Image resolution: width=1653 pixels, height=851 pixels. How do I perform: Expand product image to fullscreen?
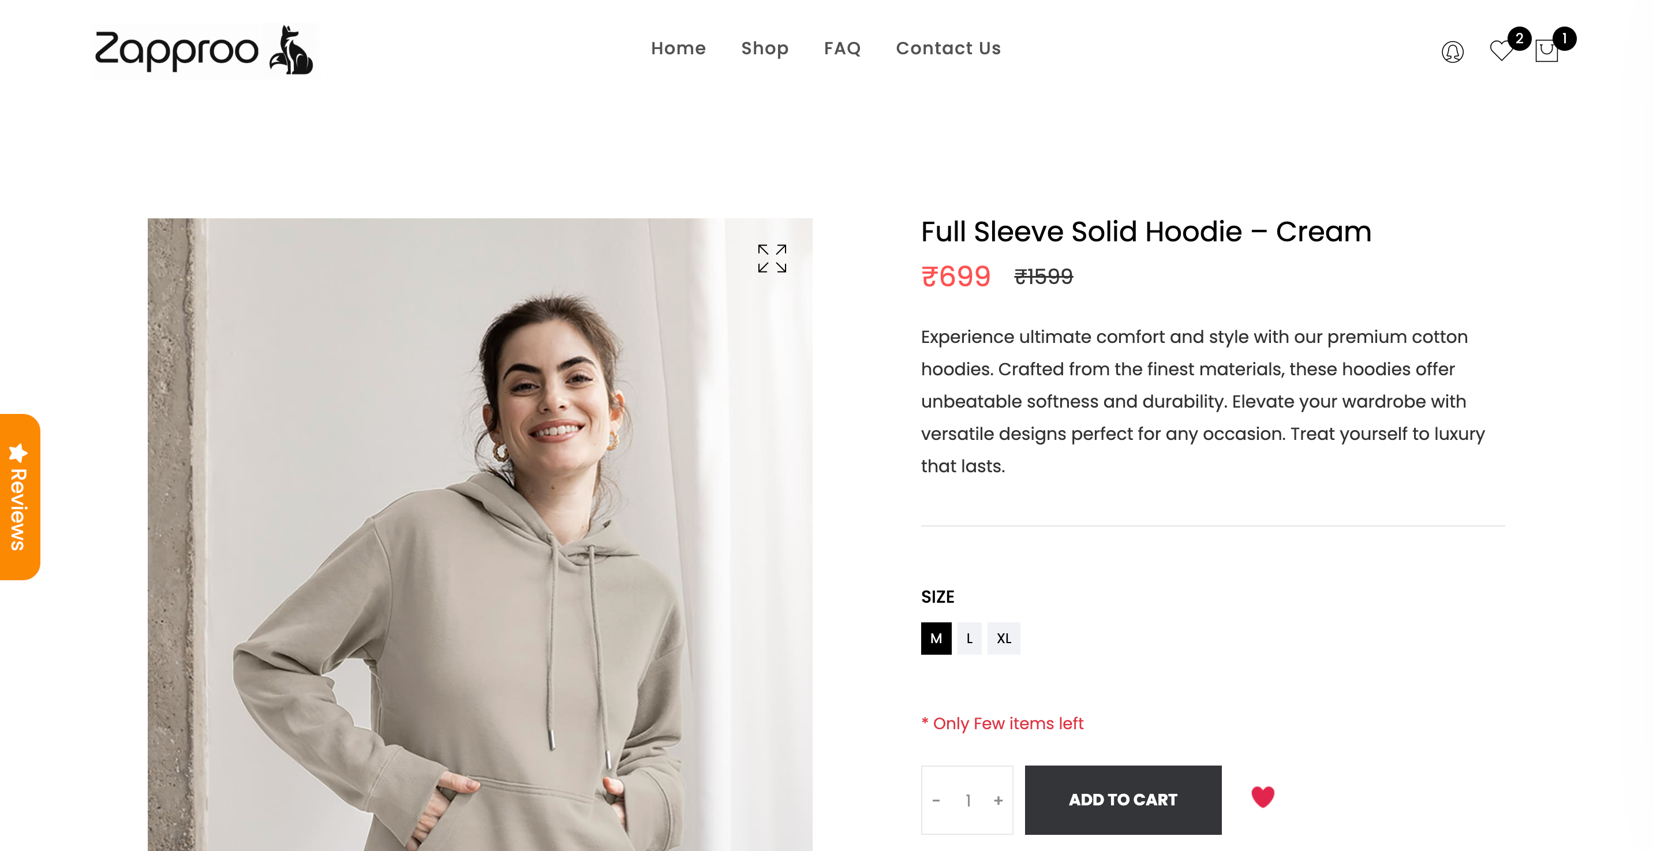(x=771, y=259)
